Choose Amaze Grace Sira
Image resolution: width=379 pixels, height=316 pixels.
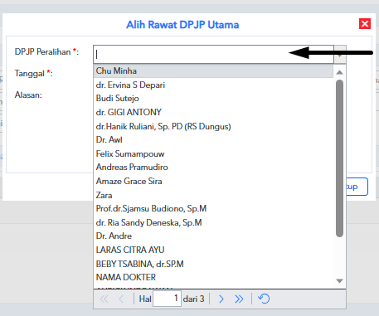[213, 182]
